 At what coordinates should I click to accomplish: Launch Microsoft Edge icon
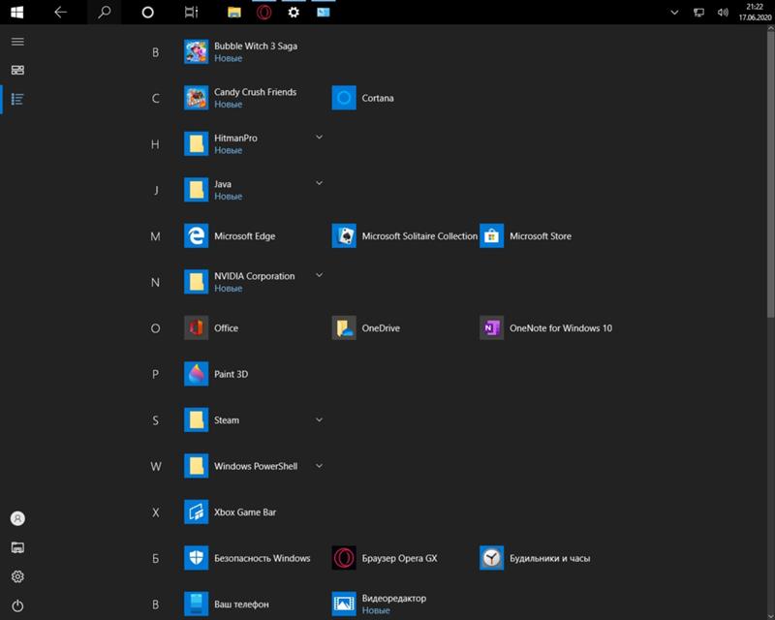coord(197,235)
